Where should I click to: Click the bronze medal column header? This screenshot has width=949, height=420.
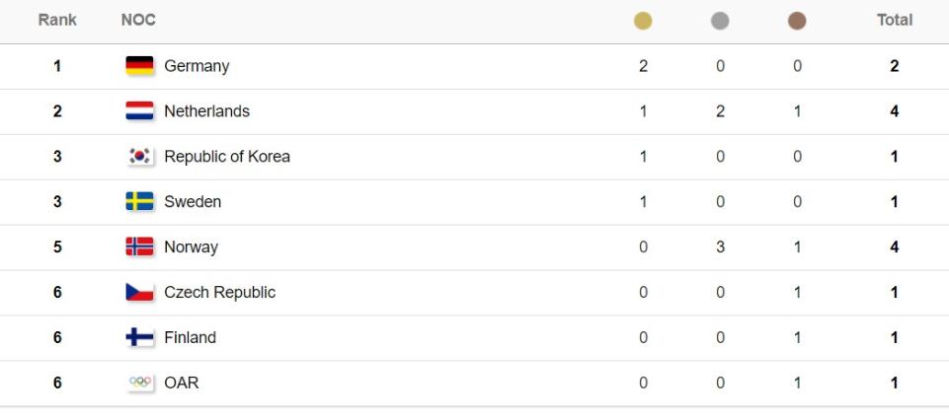797,21
